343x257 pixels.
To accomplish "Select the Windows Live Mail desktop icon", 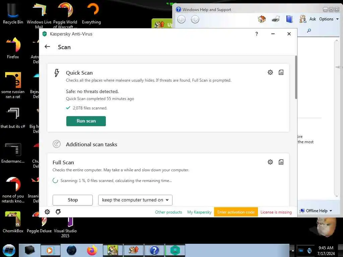I will coord(39,15).
